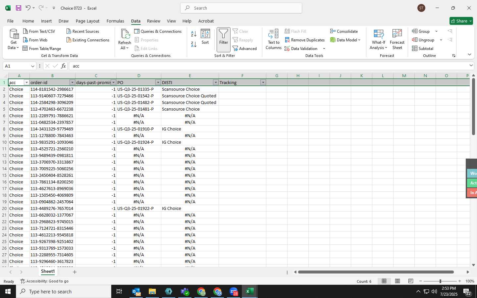Click Remove Duplicates
Screen dimensions: 477x298
click(305, 40)
